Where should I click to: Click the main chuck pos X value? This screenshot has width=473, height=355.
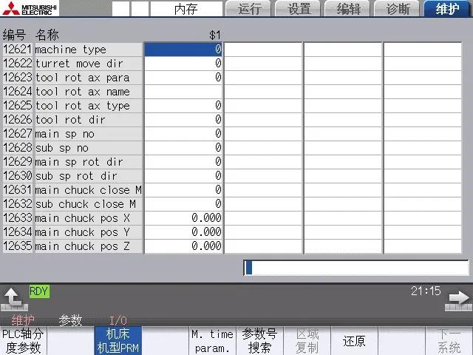point(183,218)
